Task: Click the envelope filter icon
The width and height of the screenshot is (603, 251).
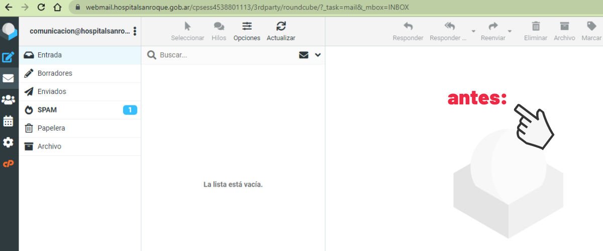Action: [304, 55]
